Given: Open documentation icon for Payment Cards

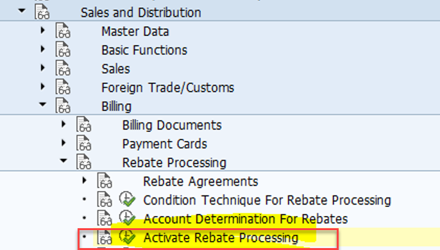Looking at the screenshot, I should pos(84,144).
